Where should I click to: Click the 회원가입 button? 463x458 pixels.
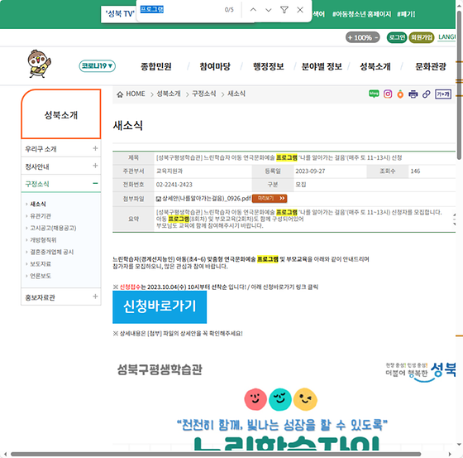tap(422, 37)
